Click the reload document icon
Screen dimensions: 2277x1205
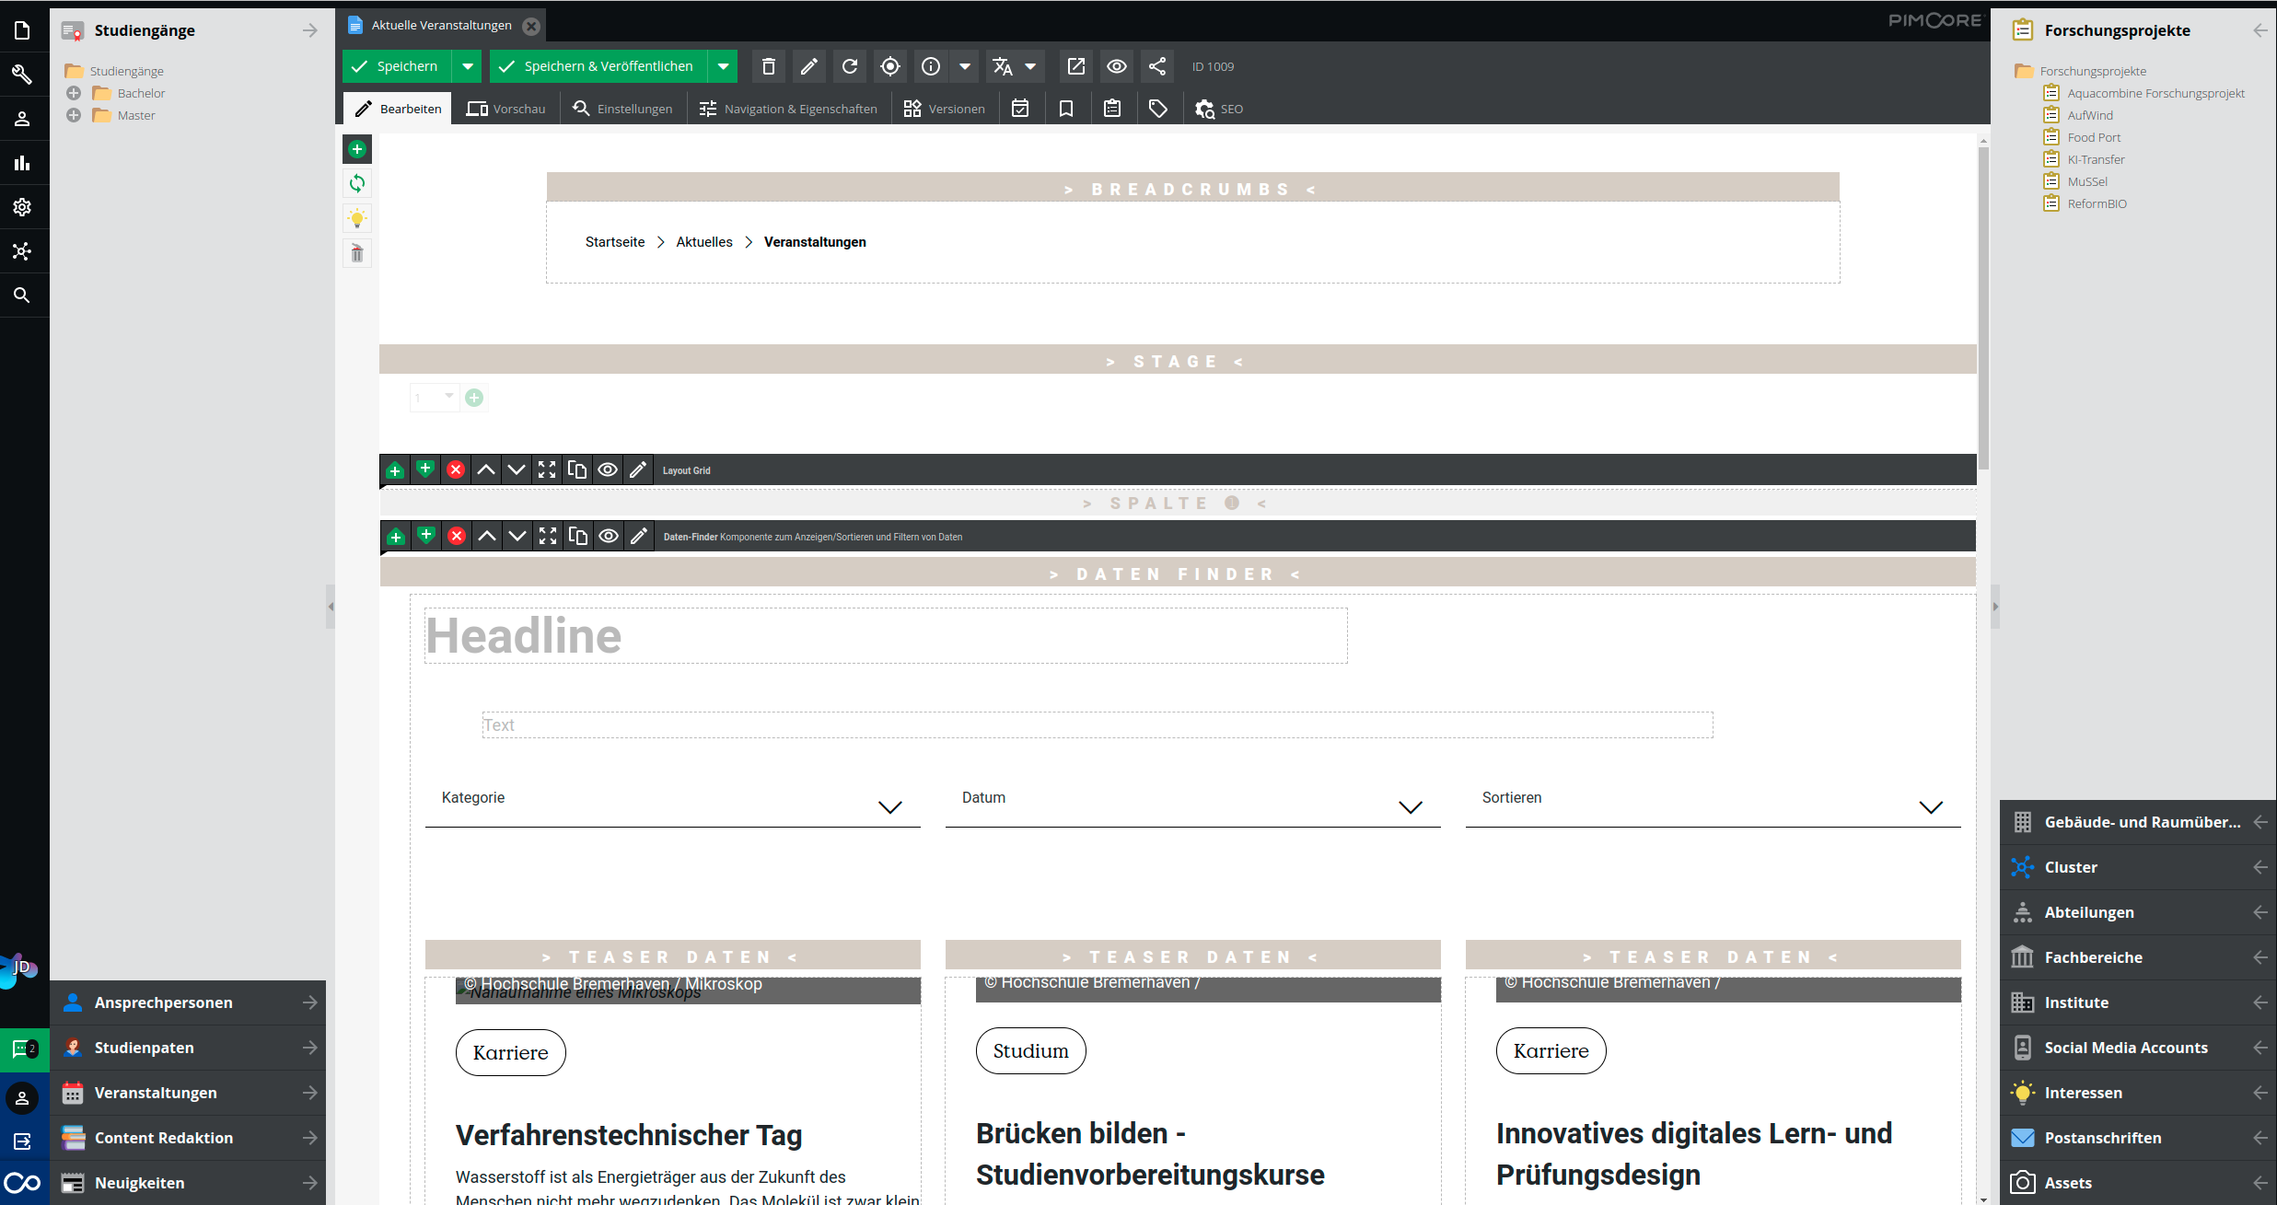point(850,66)
